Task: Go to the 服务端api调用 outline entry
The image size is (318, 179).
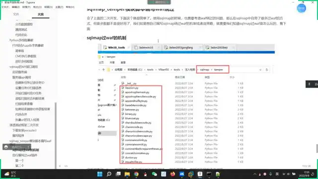Action: tap(22, 78)
